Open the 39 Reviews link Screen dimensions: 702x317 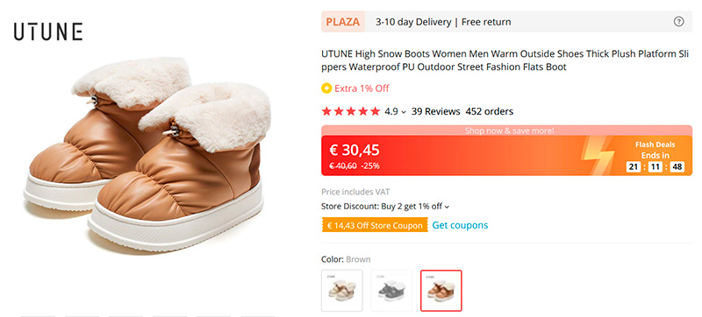pyautogui.click(x=435, y=111)
